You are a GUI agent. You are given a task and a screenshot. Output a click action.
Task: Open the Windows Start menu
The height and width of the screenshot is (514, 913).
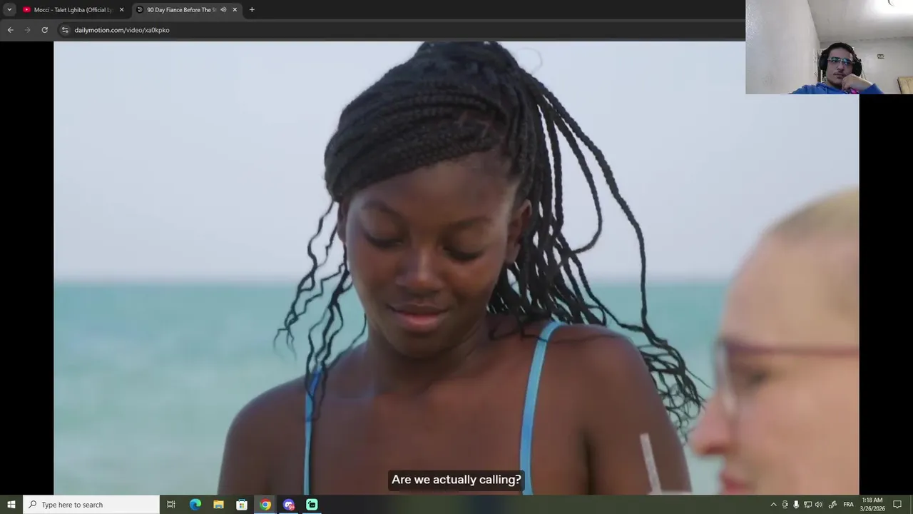11,505
